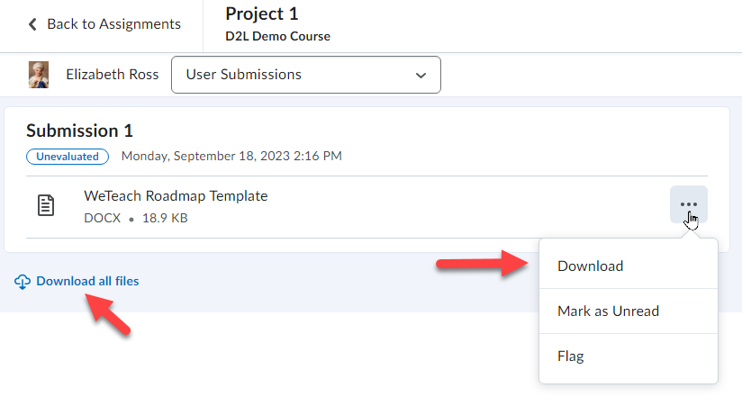
Task: Click the Download all files link
Action: (x=87, y=282)
